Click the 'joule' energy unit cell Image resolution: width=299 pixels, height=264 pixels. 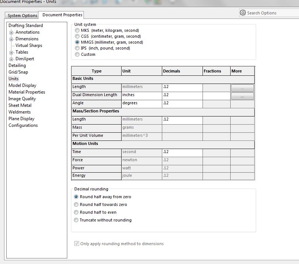(x=142, y=176)
